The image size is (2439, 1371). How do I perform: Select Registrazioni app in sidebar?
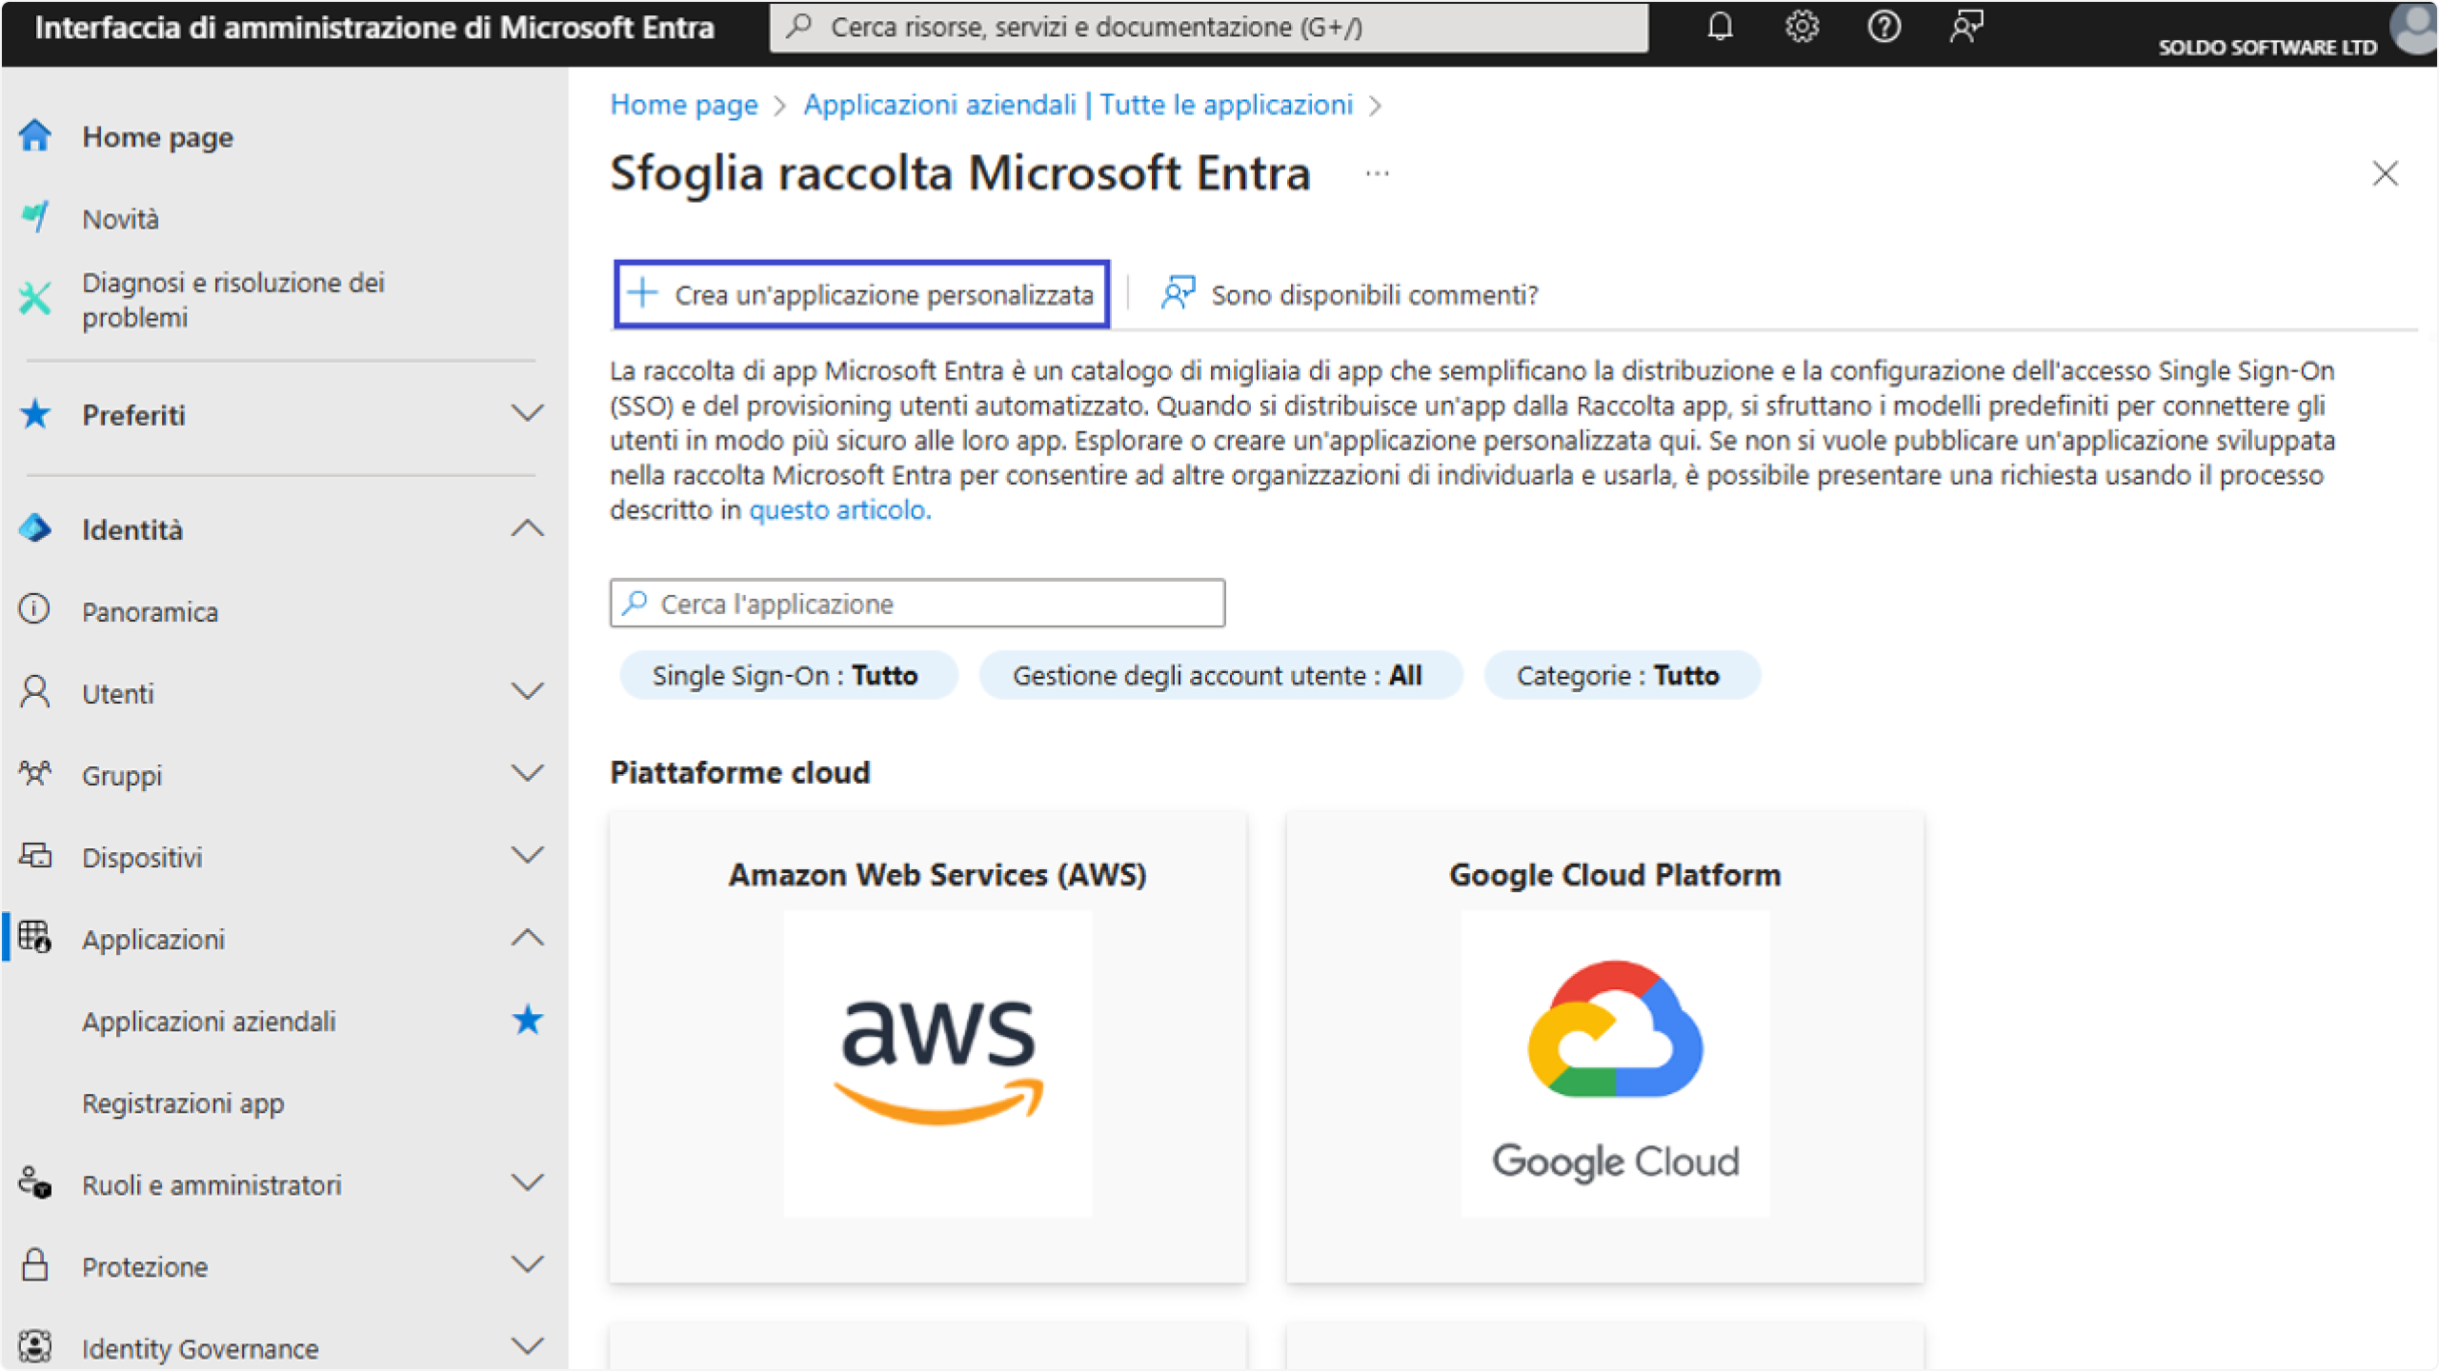[x=183, y=1103]
